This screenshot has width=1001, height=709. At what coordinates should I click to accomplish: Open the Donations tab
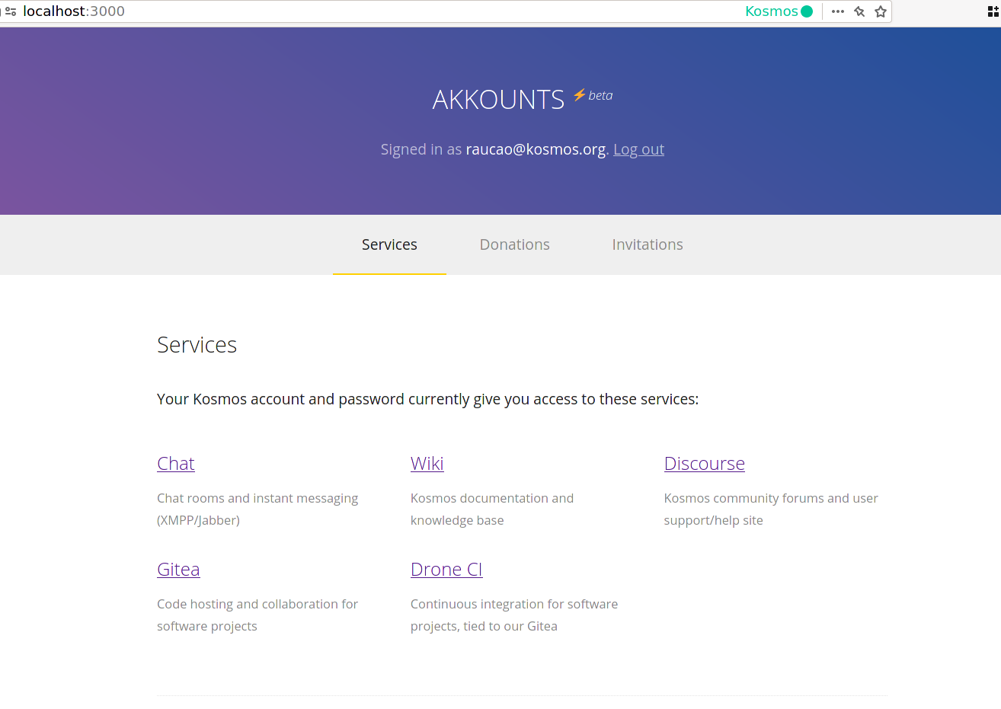click(x=514, y=244)
